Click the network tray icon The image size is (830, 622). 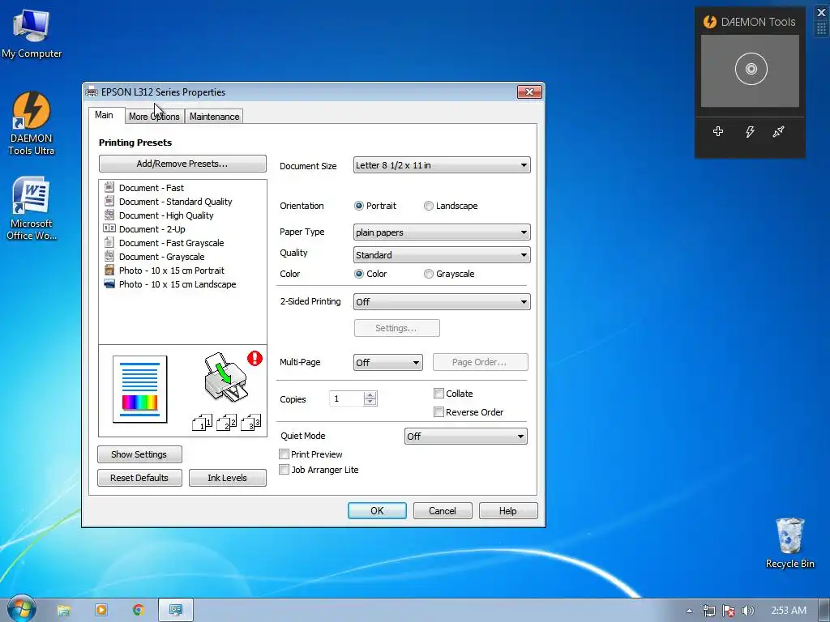708,611
